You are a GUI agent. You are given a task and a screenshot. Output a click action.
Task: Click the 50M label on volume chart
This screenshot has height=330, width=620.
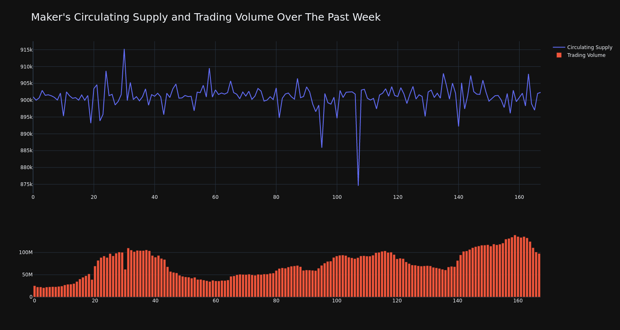(x=27, y=275)
